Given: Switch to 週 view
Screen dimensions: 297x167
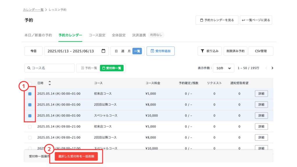Looking at the screenshot, I should 123,51.
